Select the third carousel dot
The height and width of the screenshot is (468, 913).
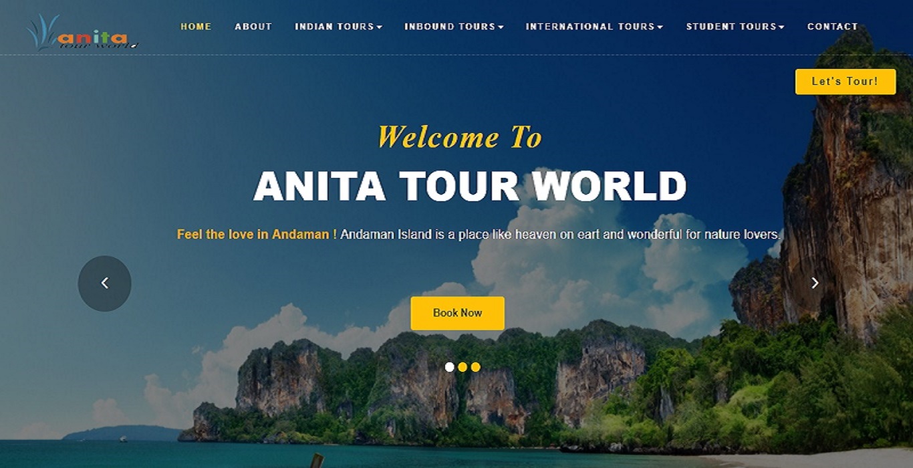(475, 367)
